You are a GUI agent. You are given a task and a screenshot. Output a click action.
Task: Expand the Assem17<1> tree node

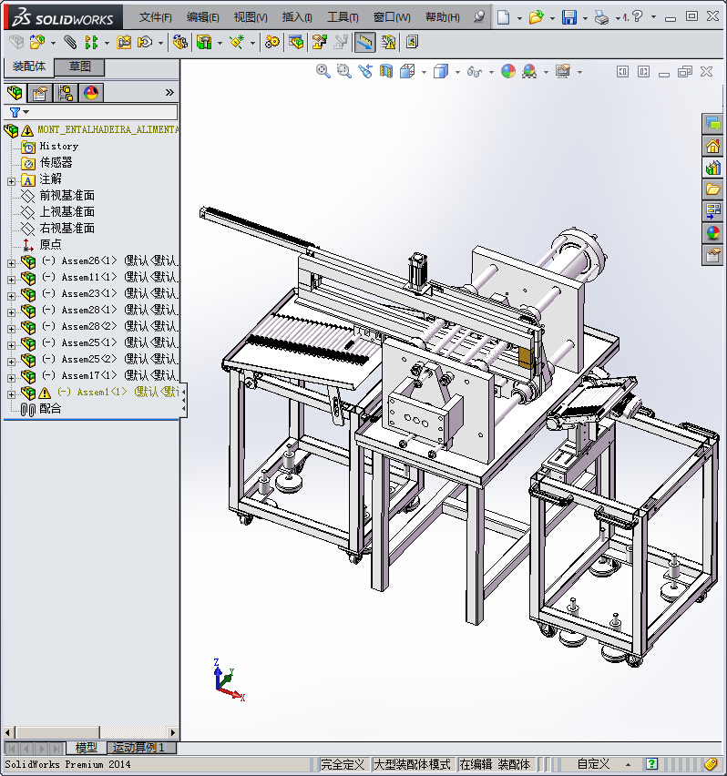coord(11,378)
